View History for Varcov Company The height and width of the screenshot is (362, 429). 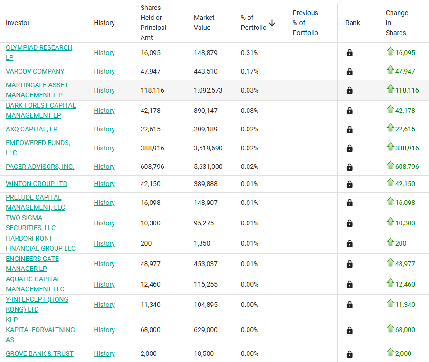[104, 71]
